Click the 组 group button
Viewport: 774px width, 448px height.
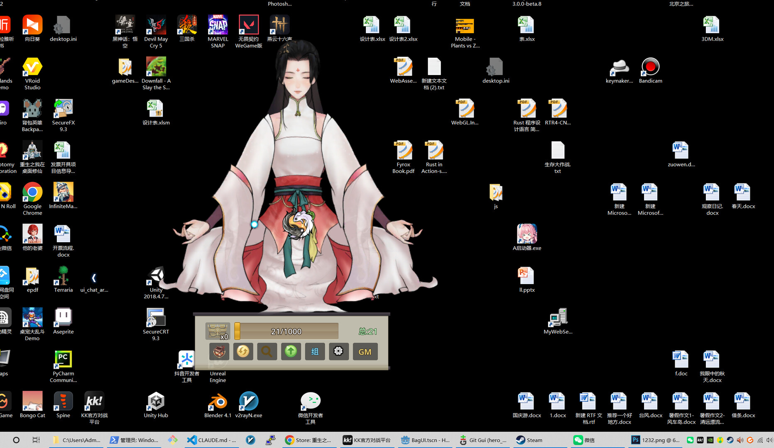point(315,351)
